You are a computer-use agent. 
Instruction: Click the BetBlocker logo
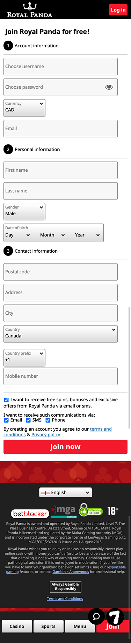tap(30, 514)
